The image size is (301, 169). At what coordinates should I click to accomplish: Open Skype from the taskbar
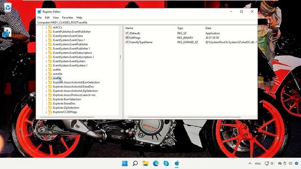[166, 163]
